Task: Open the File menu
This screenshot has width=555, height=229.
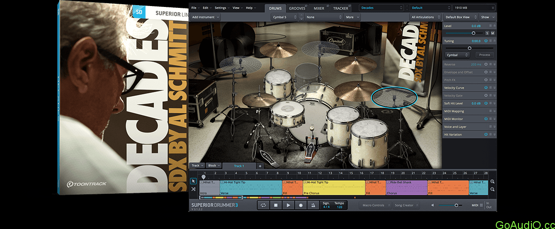Action: (195, 8)
